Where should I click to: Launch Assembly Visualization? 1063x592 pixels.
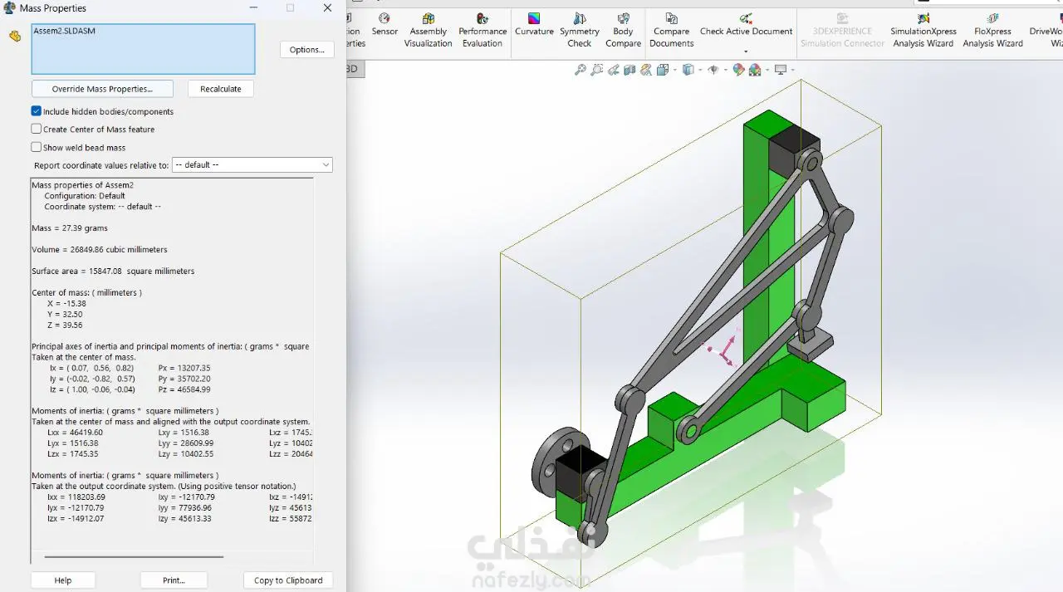click(x=428, y=31)
